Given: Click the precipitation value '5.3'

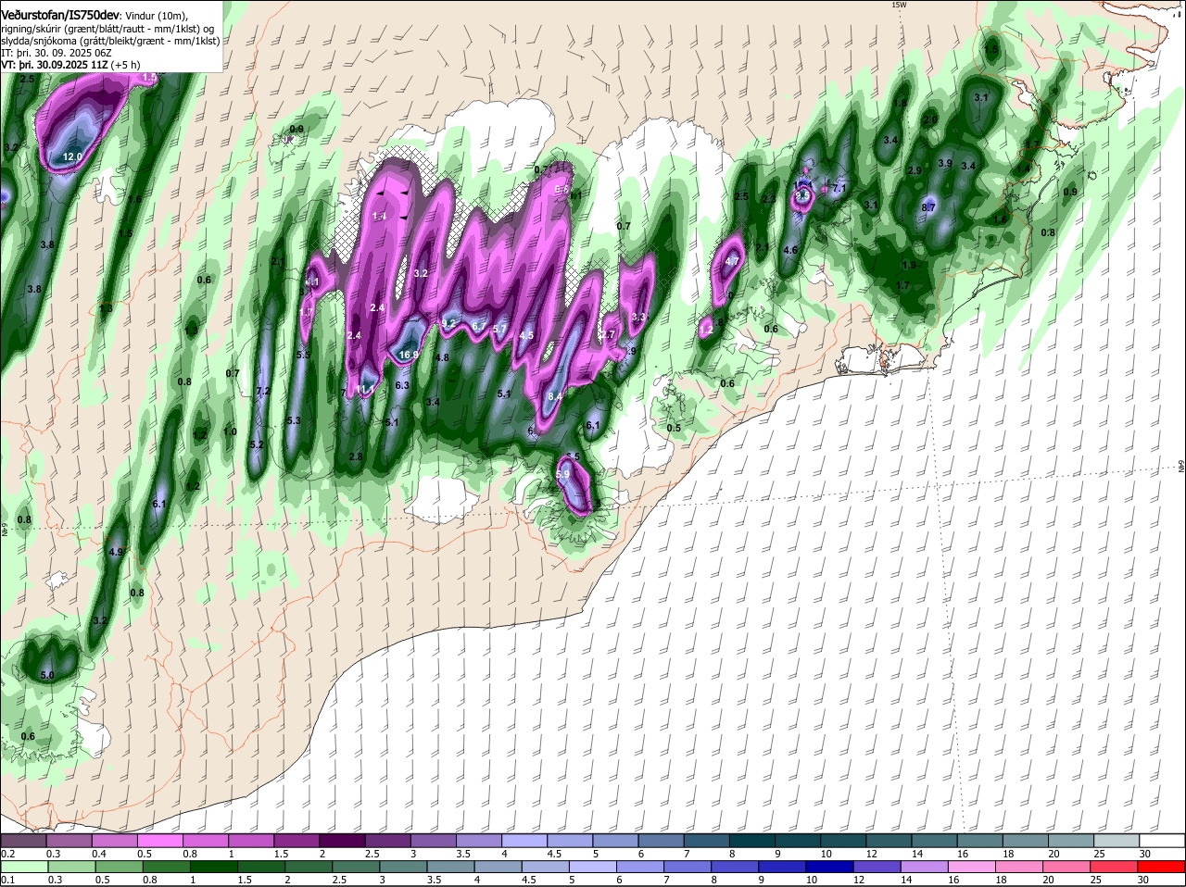Looking at the screenshot, I should point(294,420).
